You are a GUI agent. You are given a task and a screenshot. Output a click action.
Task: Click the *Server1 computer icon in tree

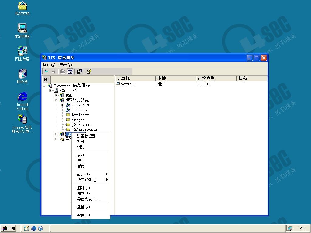click(56, 90)
